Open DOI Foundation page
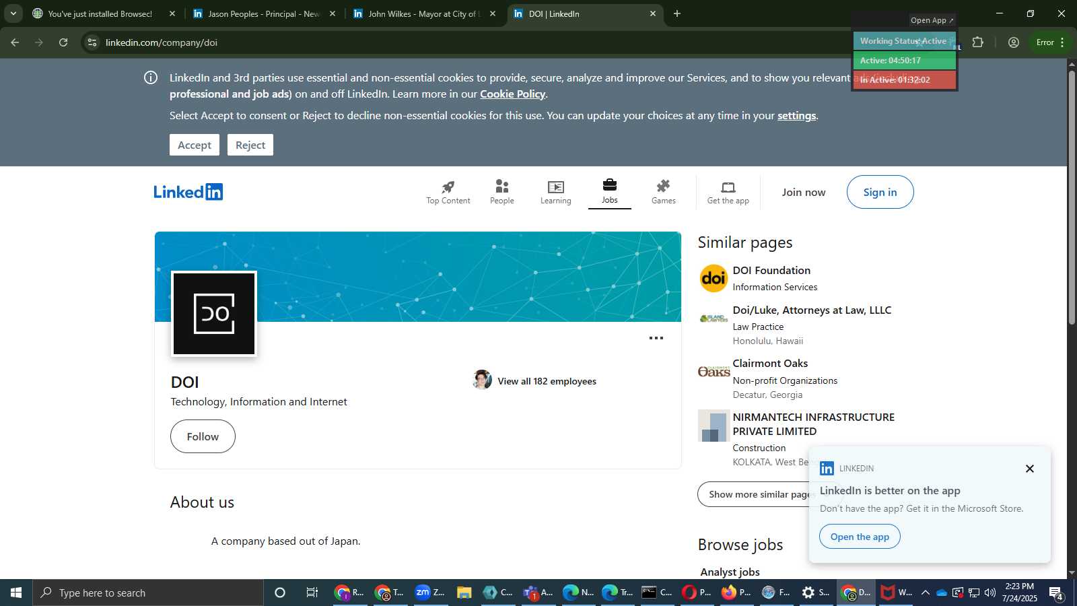1077x606 pixels. (771, 270)
